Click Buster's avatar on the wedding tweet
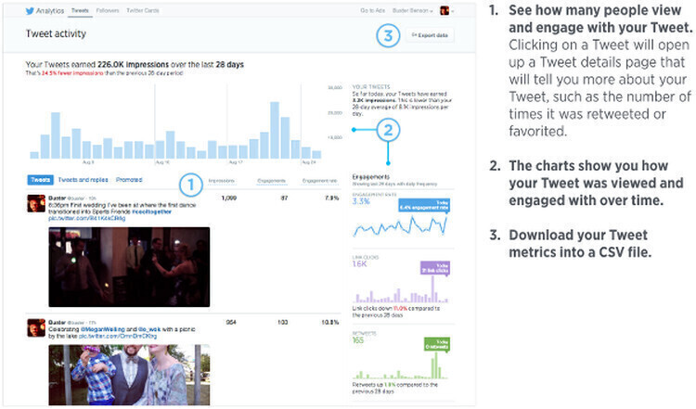The image size is (696, 409). 37,201
